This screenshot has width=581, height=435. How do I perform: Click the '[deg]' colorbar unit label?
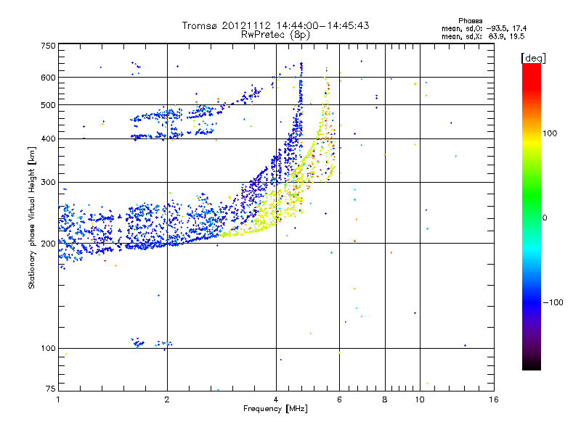[533, 58]
